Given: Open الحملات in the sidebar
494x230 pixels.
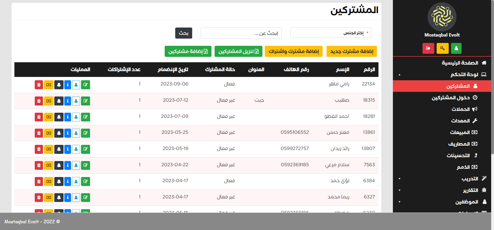Looking at the screenshot, I should pyautogui.click(x=461, y=109).
